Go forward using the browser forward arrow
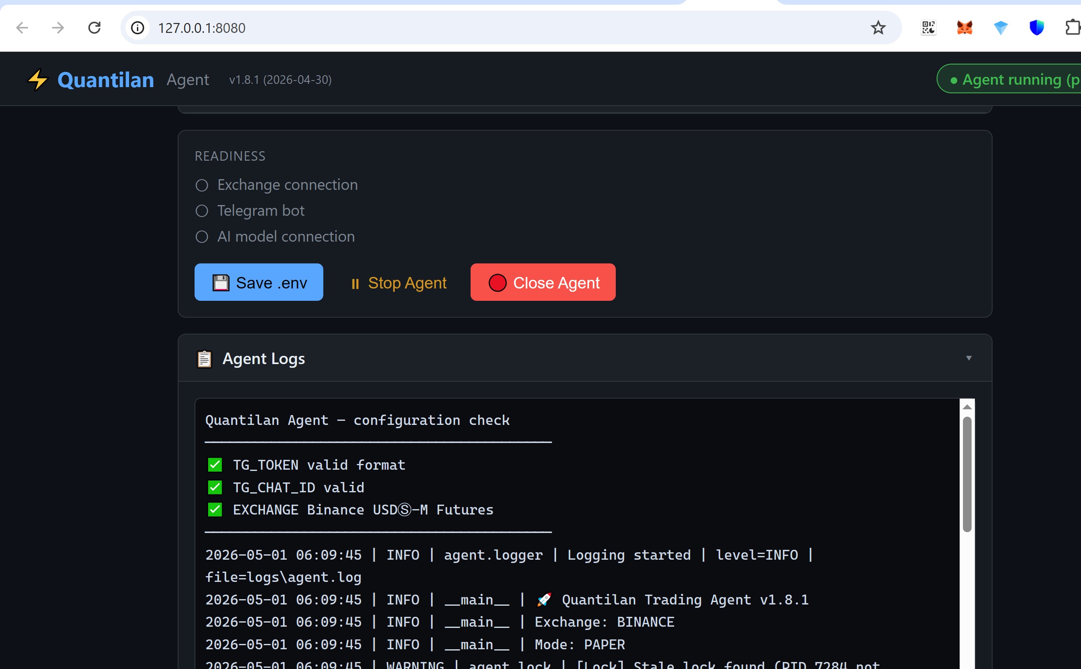This screenshot has height=669, width=1081. coord(58,28)
